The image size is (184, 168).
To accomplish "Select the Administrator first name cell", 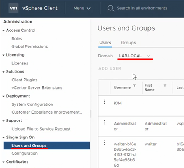I will (156, 126).
